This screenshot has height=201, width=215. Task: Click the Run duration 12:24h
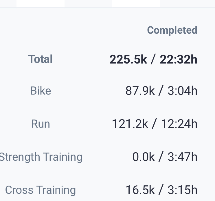click(x=179, y=124)
